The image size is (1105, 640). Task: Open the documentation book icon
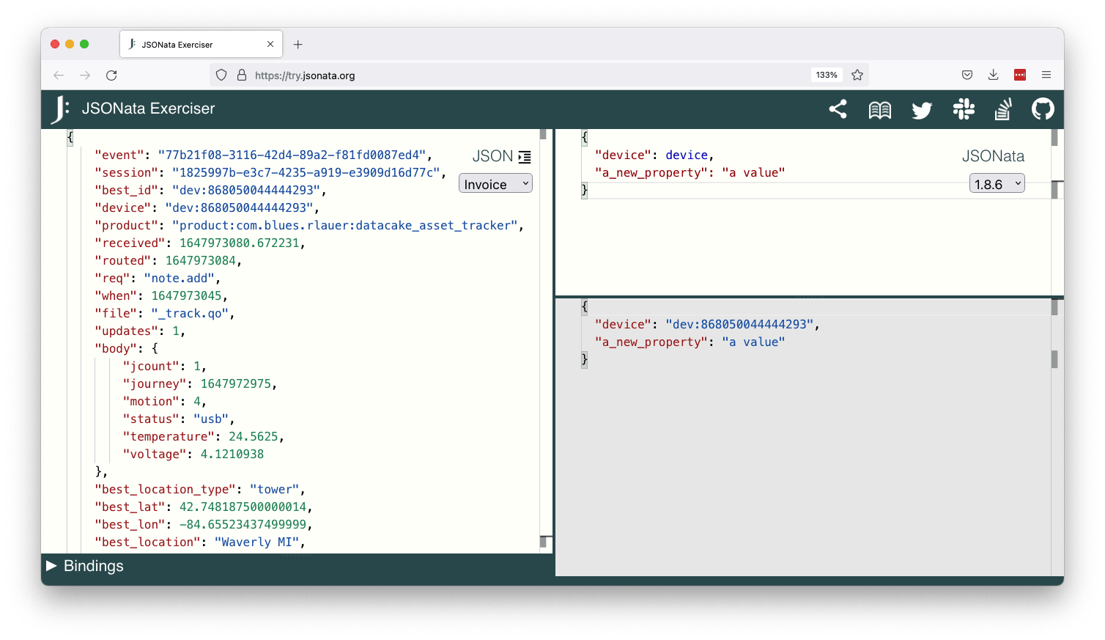879,110
